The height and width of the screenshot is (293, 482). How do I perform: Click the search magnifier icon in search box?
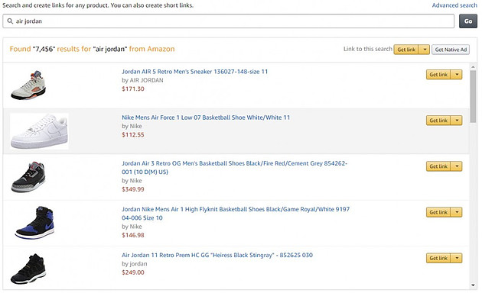coord(10,21)
